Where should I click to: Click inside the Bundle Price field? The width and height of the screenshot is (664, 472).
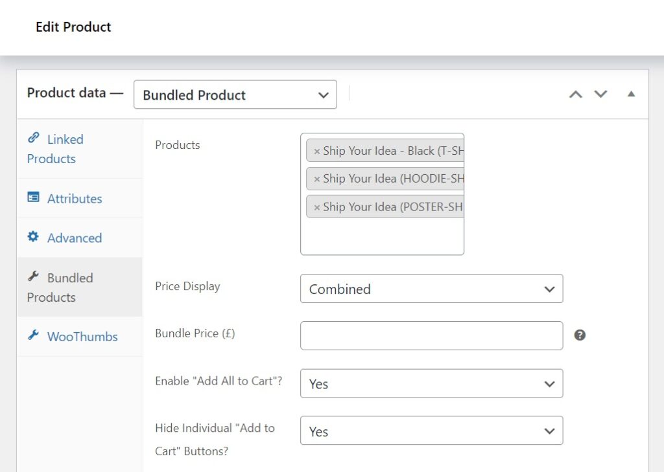(431, 335)
